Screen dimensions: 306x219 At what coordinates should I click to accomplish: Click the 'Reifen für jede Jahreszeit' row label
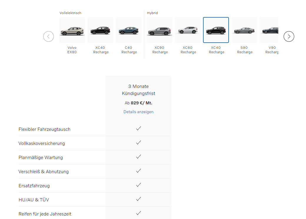[45, 214]
